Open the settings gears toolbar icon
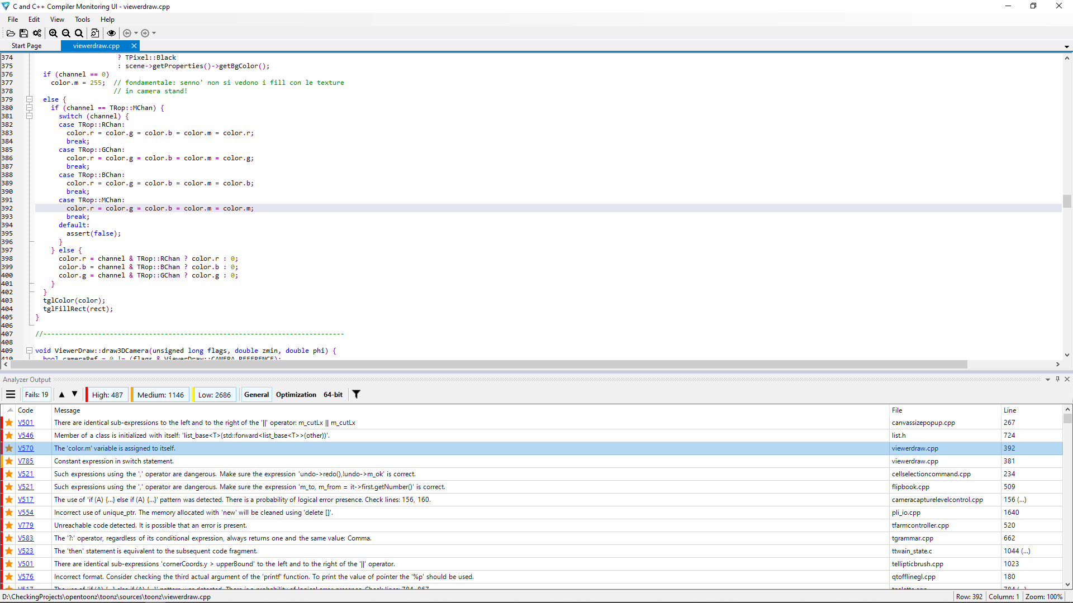 37,33
